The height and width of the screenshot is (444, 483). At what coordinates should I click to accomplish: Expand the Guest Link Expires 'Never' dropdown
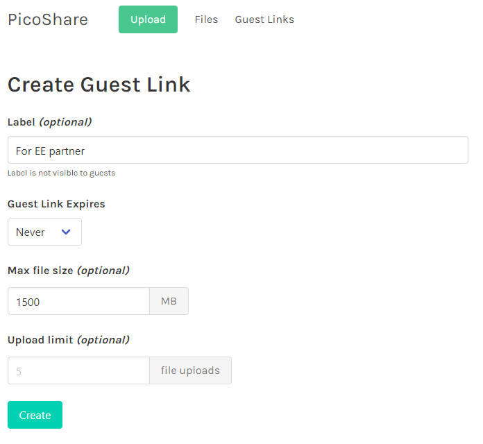(x=44, y=232)
